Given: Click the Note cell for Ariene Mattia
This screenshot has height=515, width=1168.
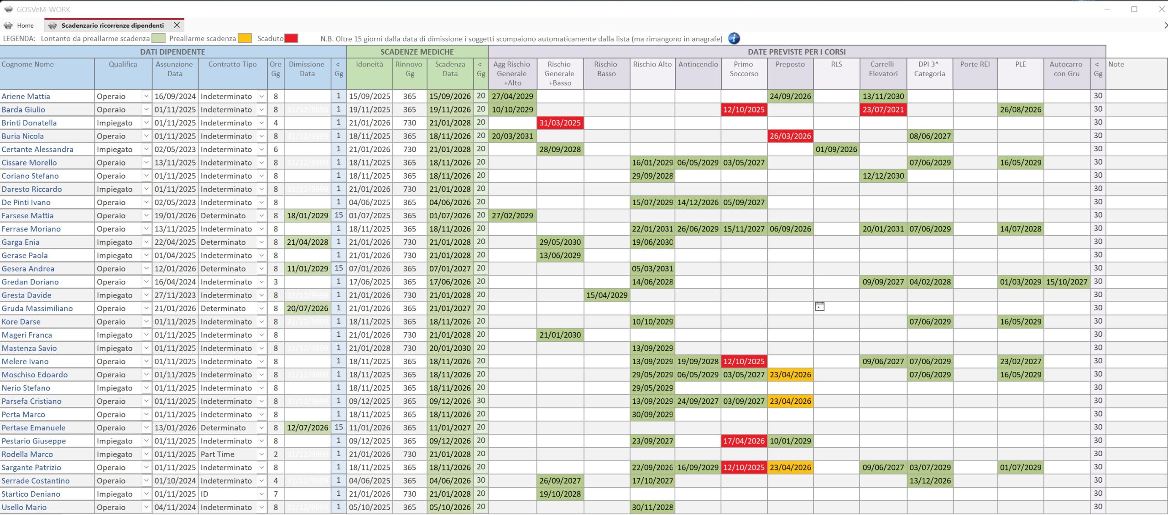Looking at the screenshot, I should (1137, 96).
